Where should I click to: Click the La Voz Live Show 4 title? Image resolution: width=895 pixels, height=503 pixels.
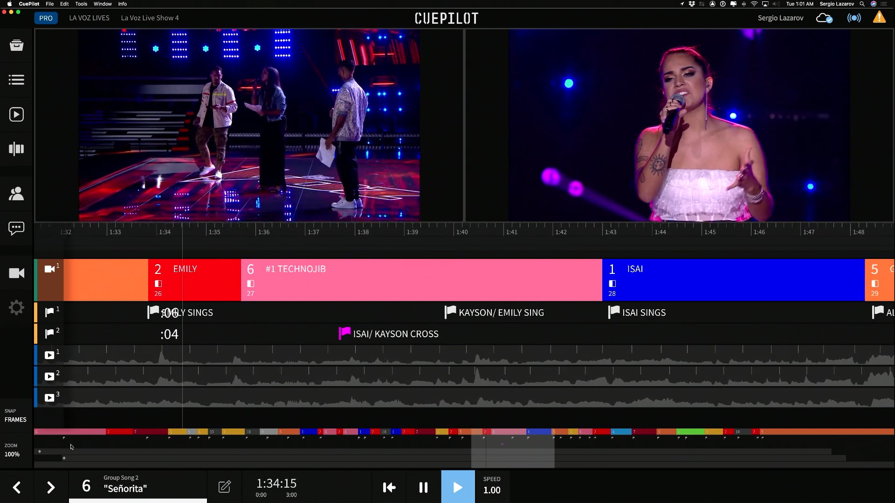150,18
